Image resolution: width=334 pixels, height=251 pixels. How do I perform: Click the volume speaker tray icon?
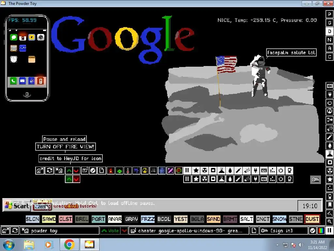point(301,245)
